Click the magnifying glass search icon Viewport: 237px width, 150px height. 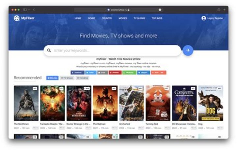tap(49, 51)
